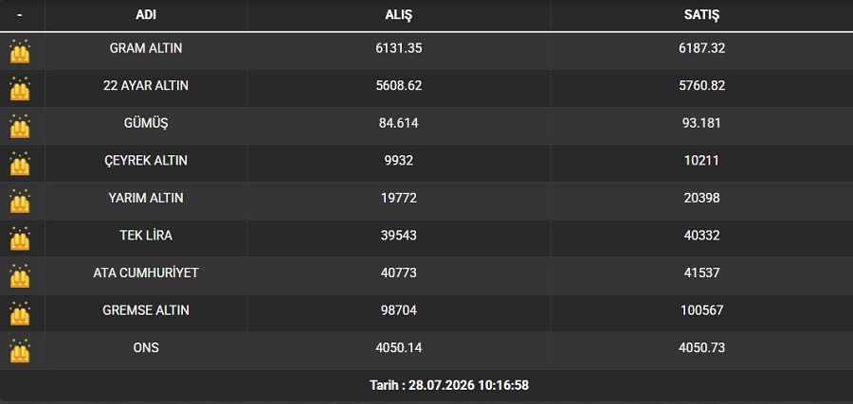Click the GÜMÜŞ buying price 84.614
853x404 pixels.
[x=399, y=123]
